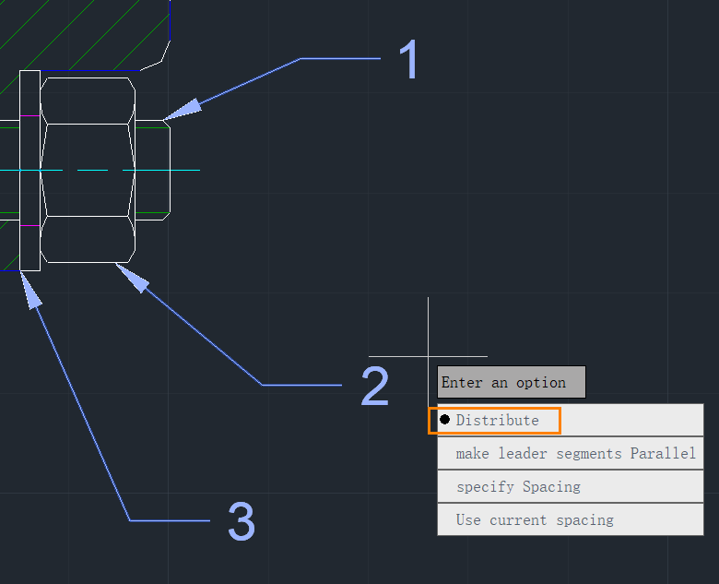This screenshot has width=719, height=584.
Task: Pick the specify Spacing option
Action: pos(571,487)
